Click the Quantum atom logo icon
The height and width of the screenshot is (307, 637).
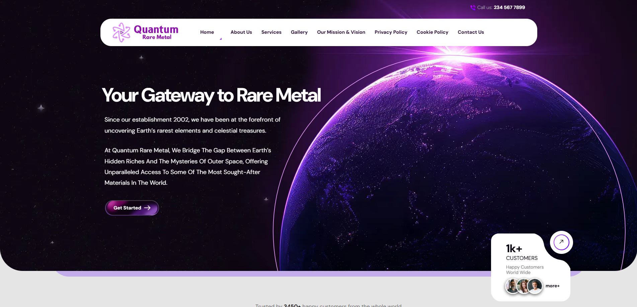[121, 32]
